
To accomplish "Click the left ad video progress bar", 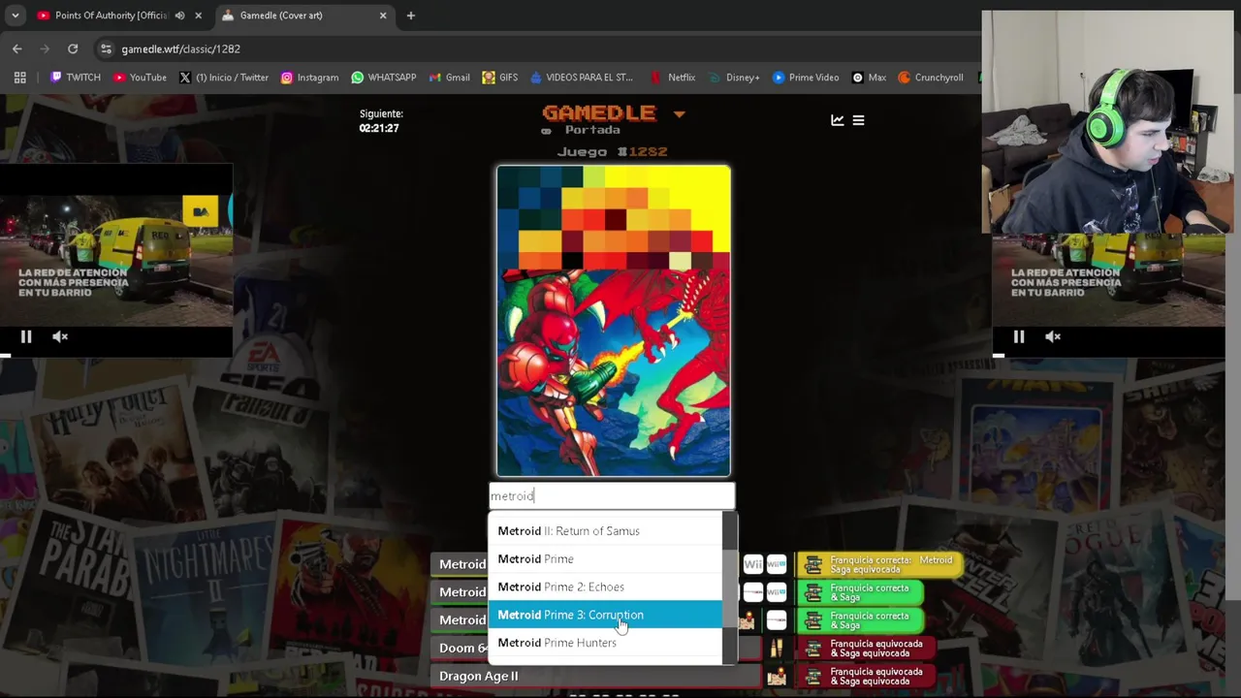I will click(116, 356).
